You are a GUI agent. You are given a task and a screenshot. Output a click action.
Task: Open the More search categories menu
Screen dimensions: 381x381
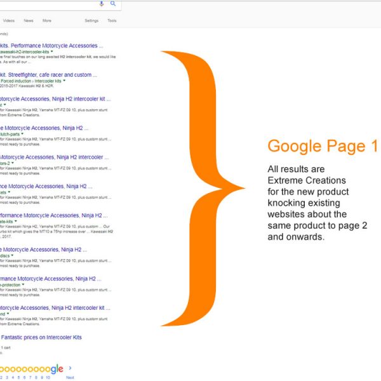[47, 20]
